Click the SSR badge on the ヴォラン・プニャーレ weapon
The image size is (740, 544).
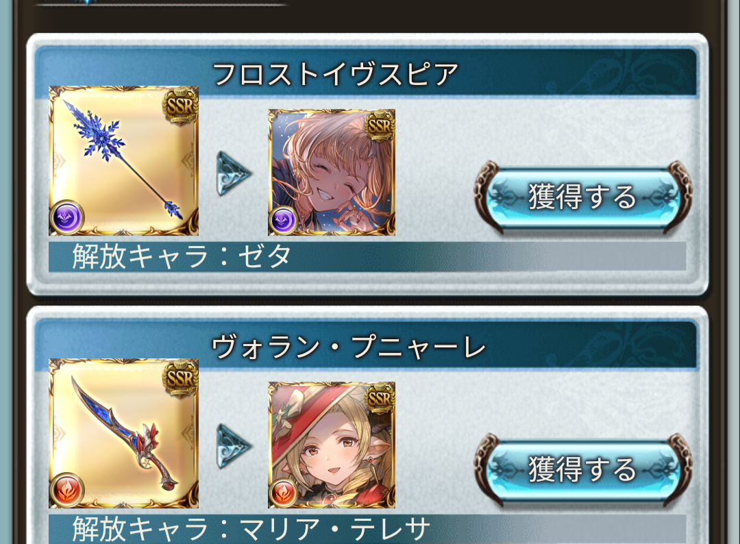[x=180, y=379]
